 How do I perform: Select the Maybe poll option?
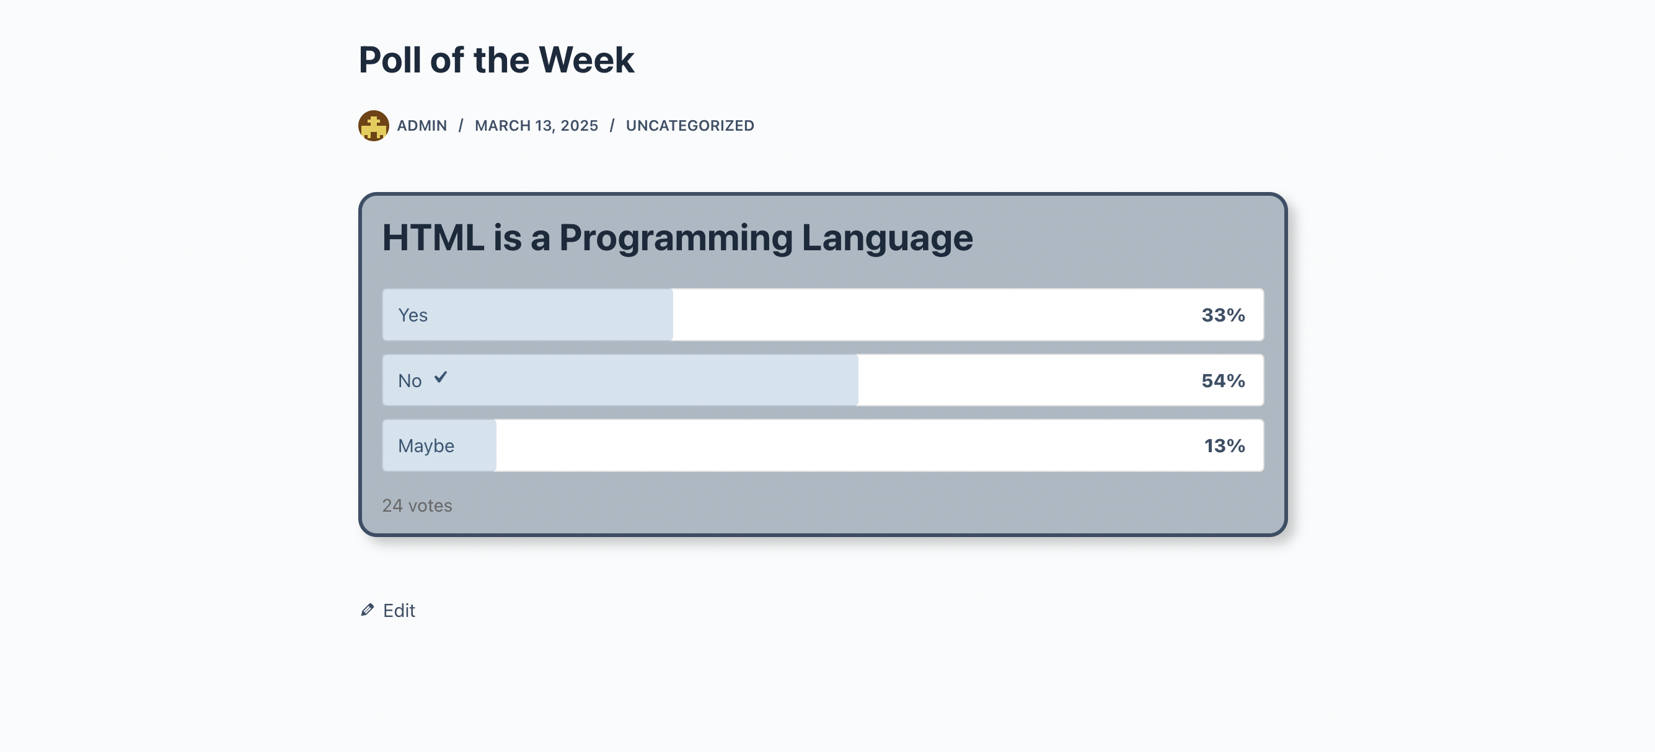[823, 445]
